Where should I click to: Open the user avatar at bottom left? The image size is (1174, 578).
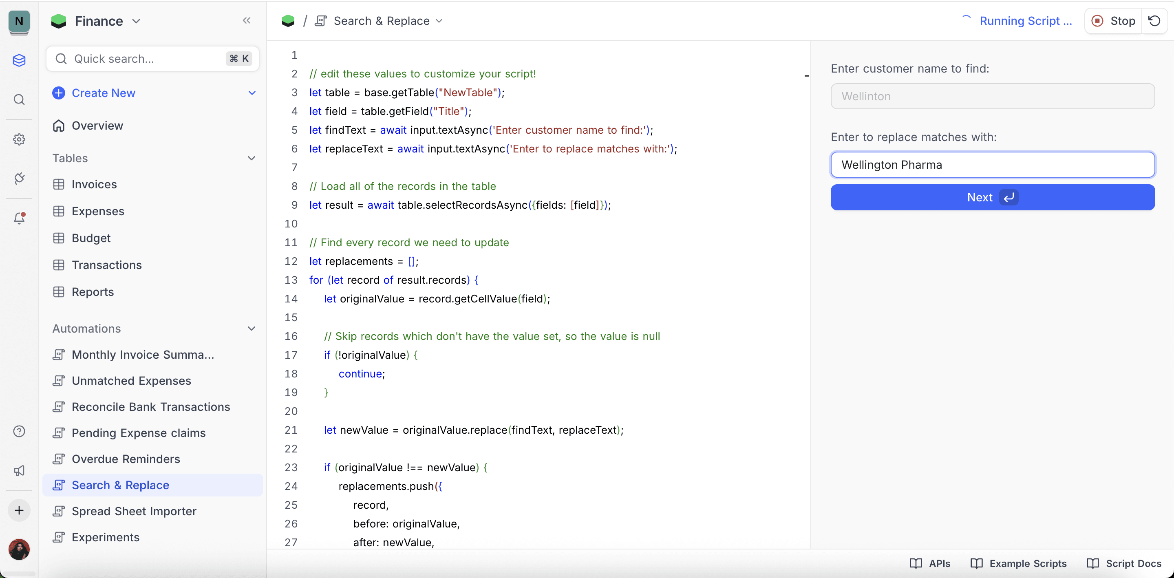tap(19, 549)
